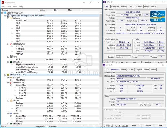Click the Fans icon in sensor tree

[x=11, y=57]
